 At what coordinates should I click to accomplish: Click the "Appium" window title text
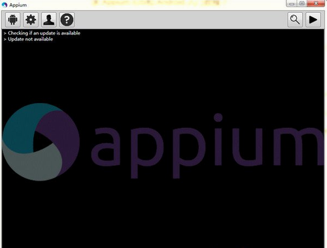[18, 5]
